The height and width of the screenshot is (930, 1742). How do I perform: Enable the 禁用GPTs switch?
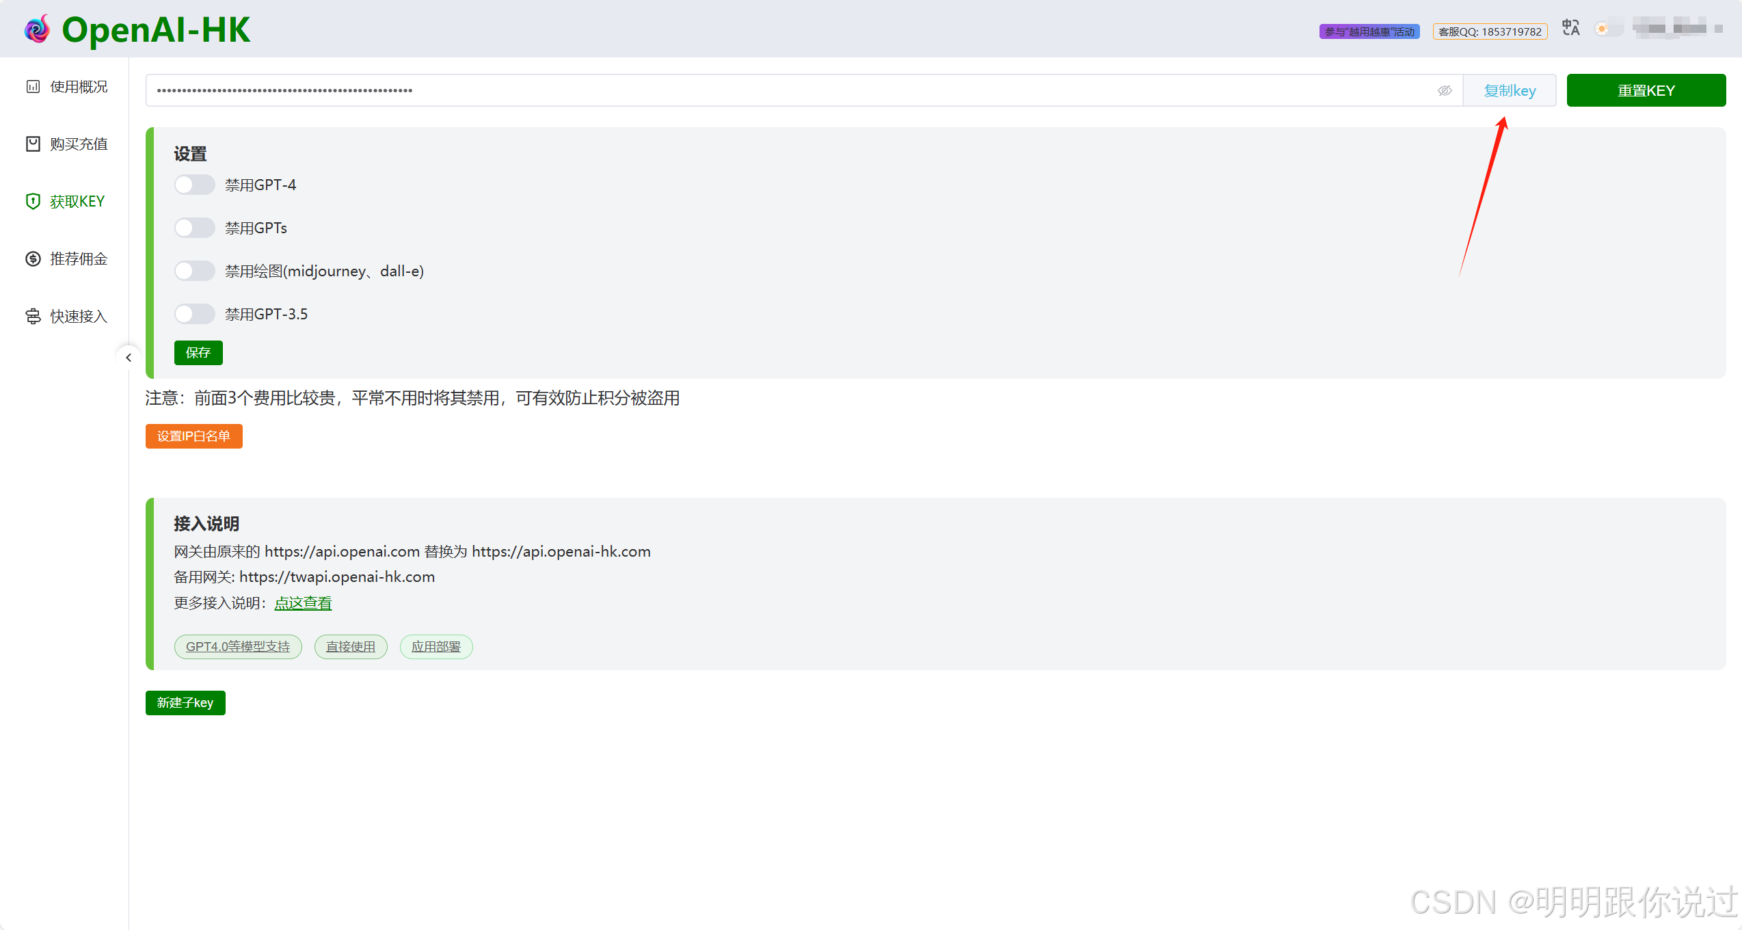click(194, 228)
